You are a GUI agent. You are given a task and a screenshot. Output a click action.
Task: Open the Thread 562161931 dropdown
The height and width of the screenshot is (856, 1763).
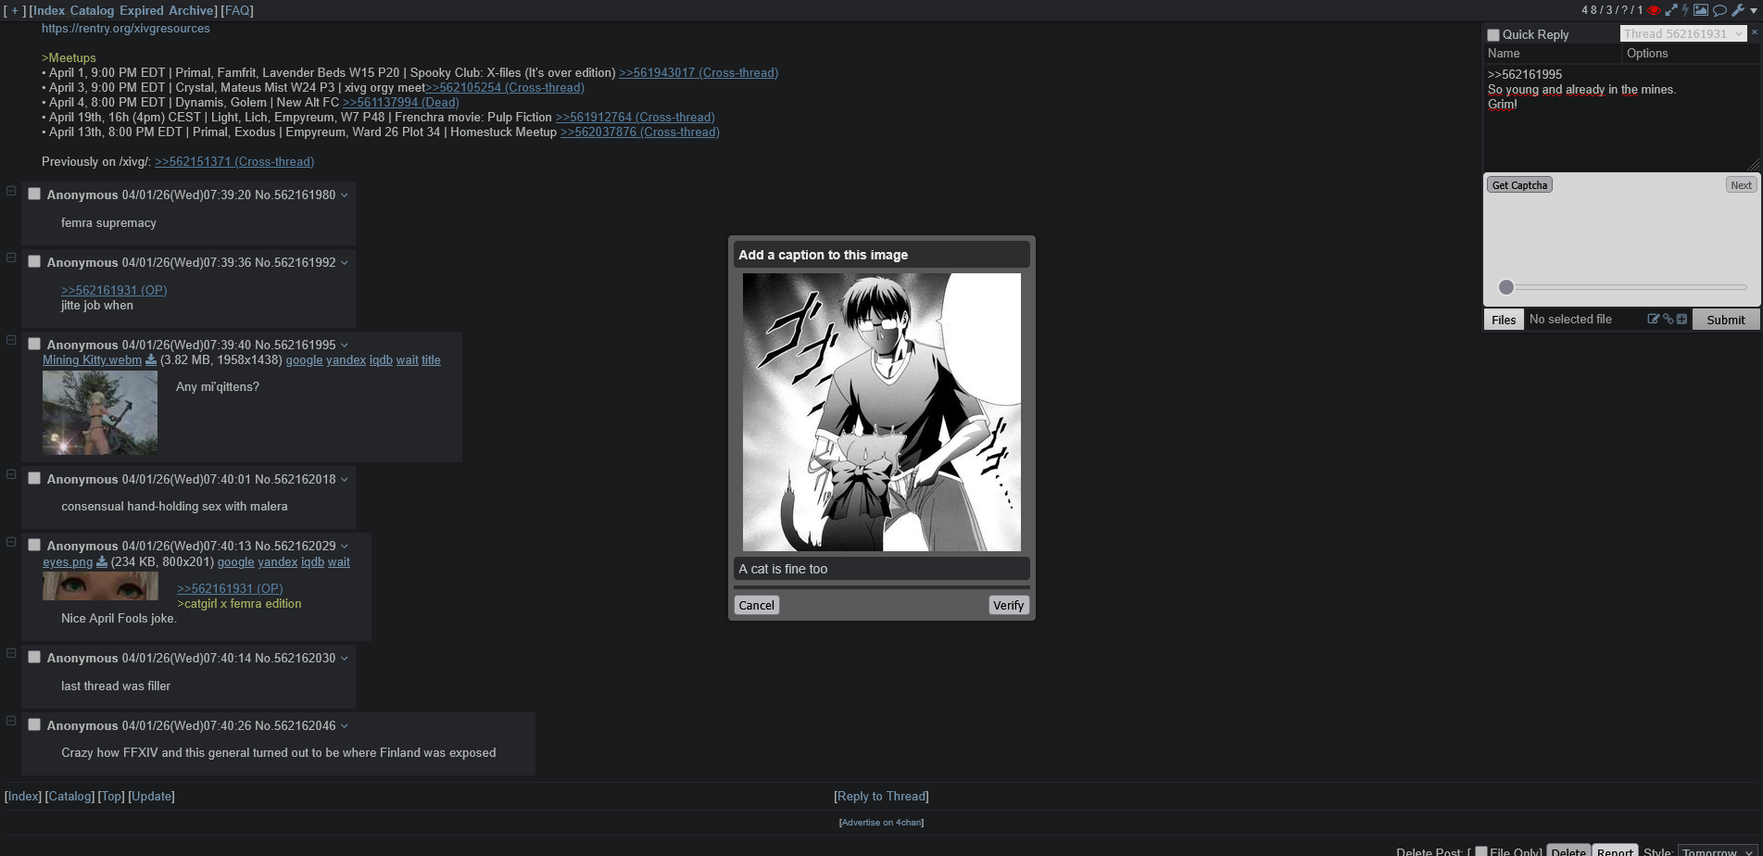point(1683,33)
